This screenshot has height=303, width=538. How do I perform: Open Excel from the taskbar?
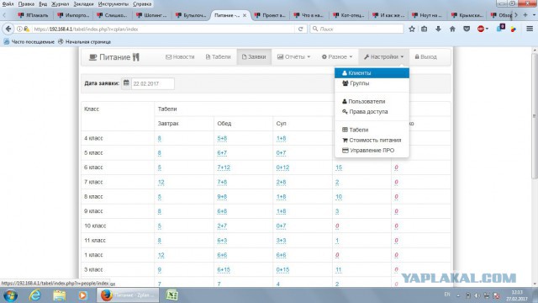(171, 295)
